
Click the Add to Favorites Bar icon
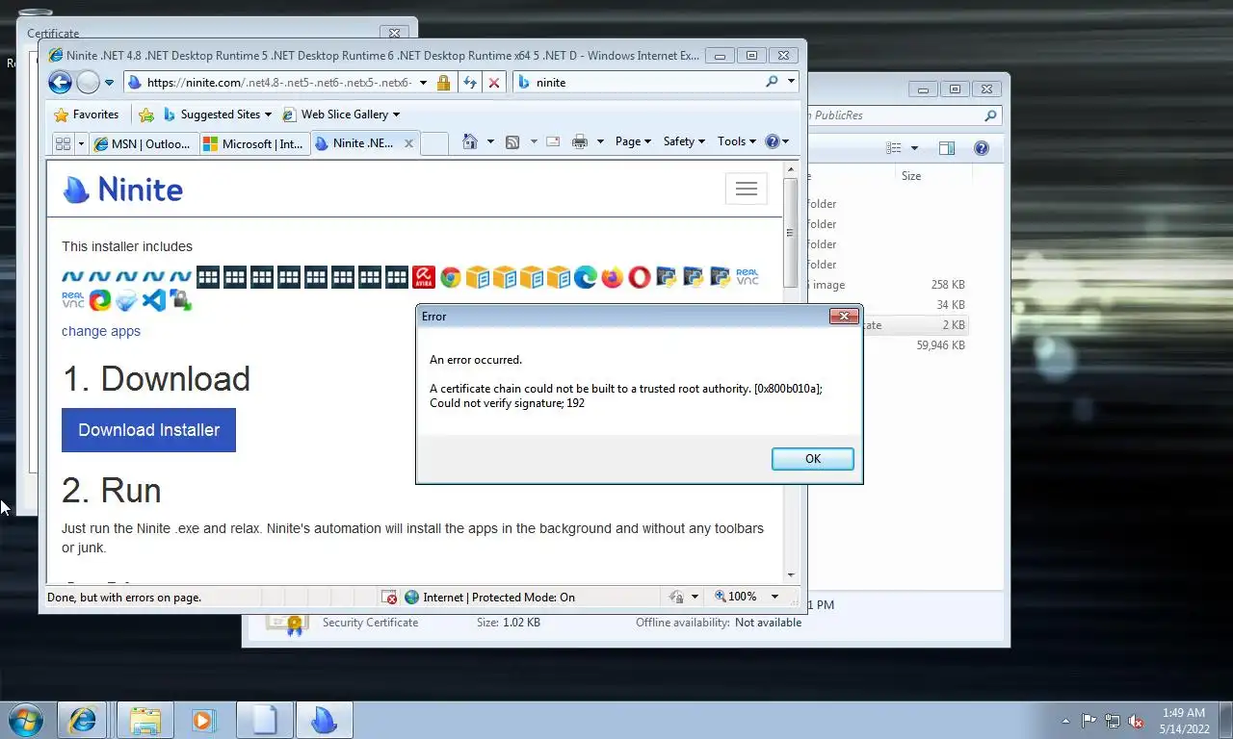(x=146, y=115)
